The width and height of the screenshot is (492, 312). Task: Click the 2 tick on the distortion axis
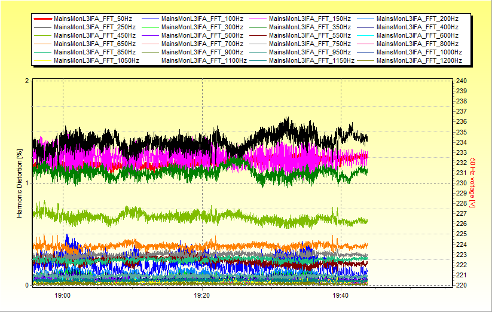pos(26,81)
